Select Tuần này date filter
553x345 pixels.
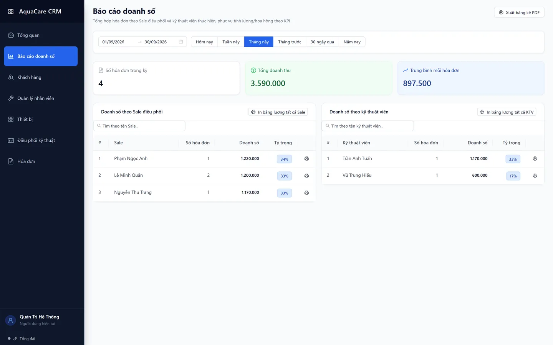coord(231,42)
